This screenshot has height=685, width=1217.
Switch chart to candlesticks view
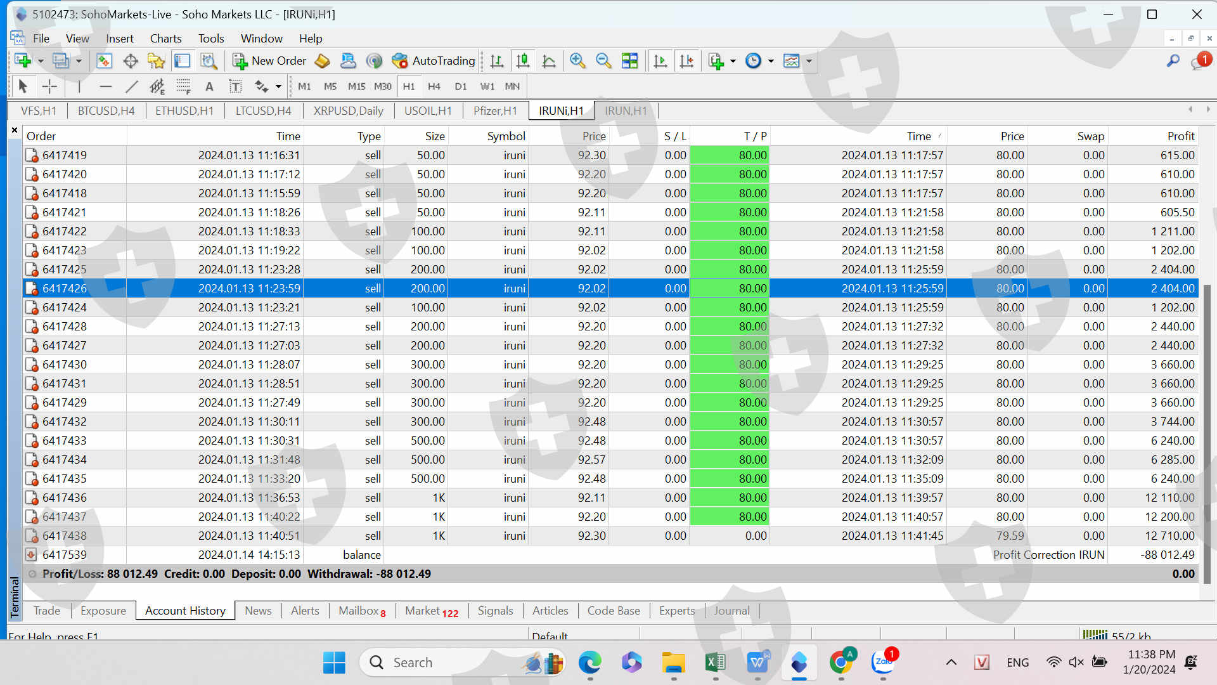click(x=523, y=61)
